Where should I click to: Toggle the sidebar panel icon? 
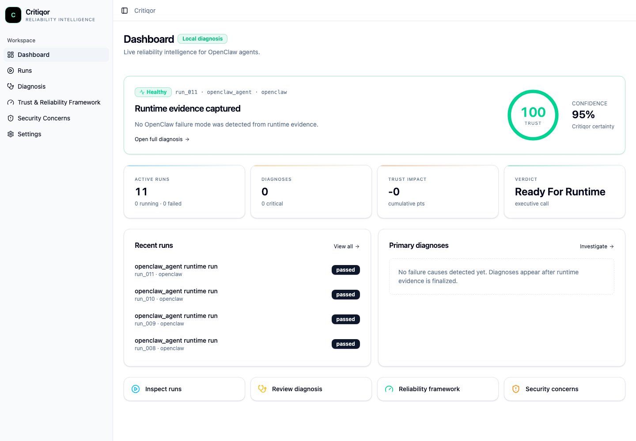tap(125, 11)
